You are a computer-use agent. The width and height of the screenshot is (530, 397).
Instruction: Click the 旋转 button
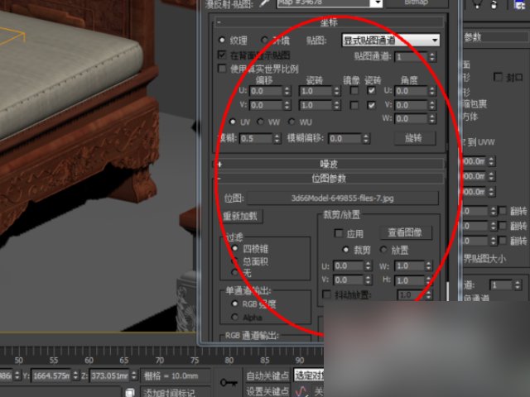[x=414, y=138]
